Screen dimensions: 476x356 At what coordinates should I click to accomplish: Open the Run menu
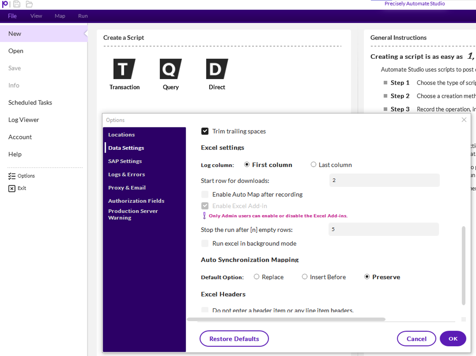point(83,16)
